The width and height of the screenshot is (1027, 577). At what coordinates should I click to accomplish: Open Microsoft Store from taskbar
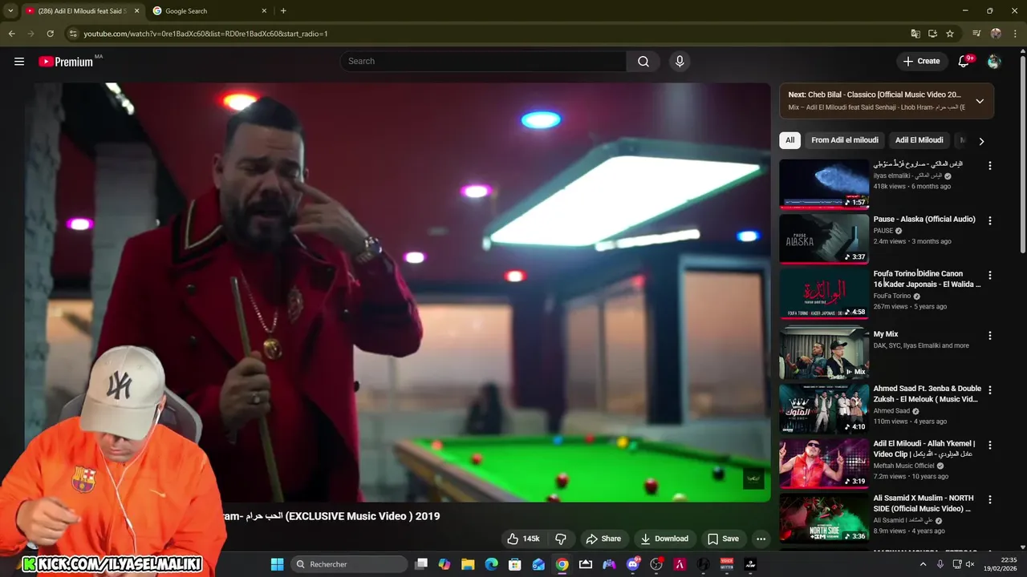(x=515, y=564)
